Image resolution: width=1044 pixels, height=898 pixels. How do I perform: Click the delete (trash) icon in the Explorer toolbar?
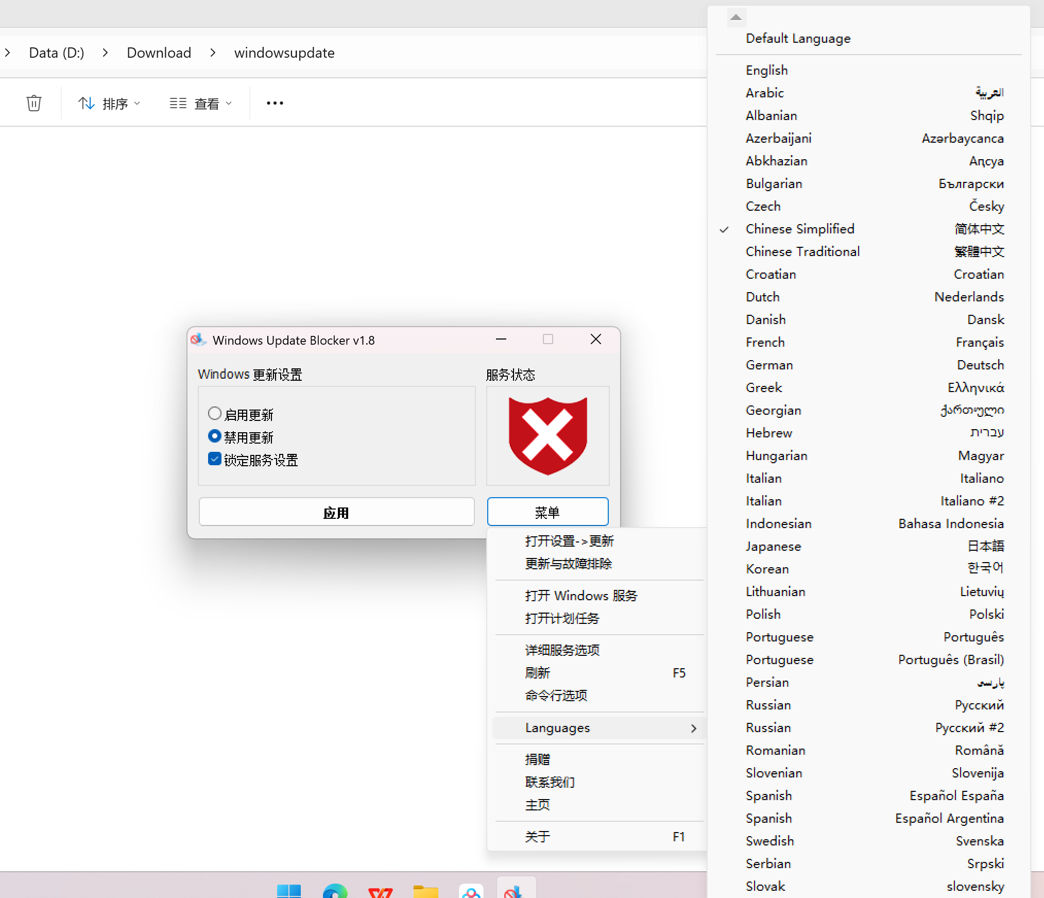(33, 103)
